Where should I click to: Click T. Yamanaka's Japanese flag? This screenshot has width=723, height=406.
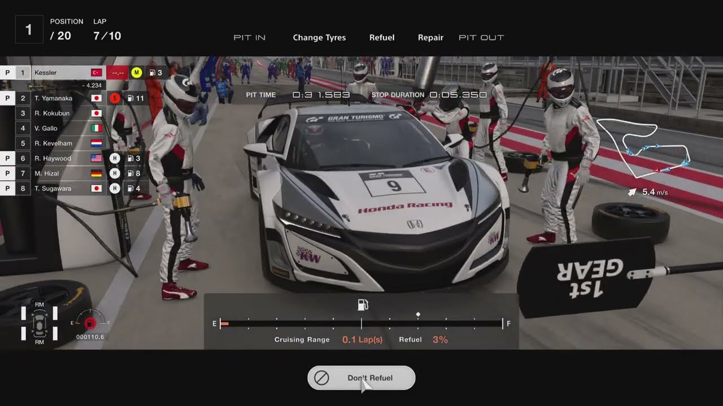[x=96, y=98]
